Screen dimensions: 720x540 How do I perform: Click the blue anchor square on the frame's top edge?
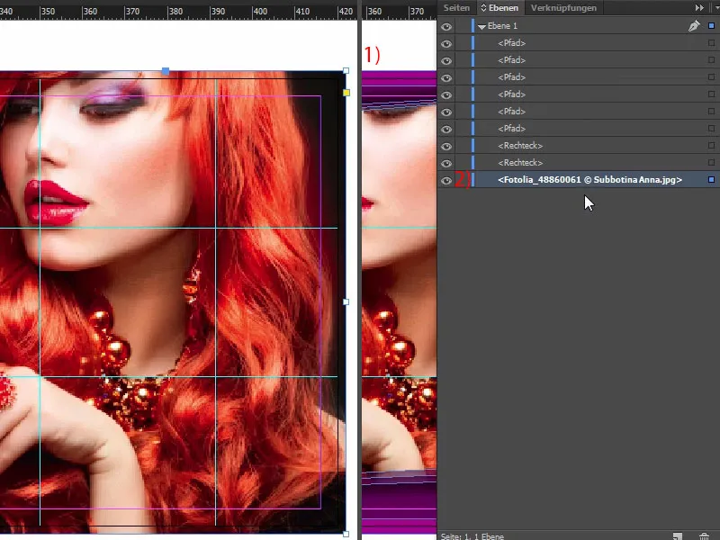[x=166, y=71]
